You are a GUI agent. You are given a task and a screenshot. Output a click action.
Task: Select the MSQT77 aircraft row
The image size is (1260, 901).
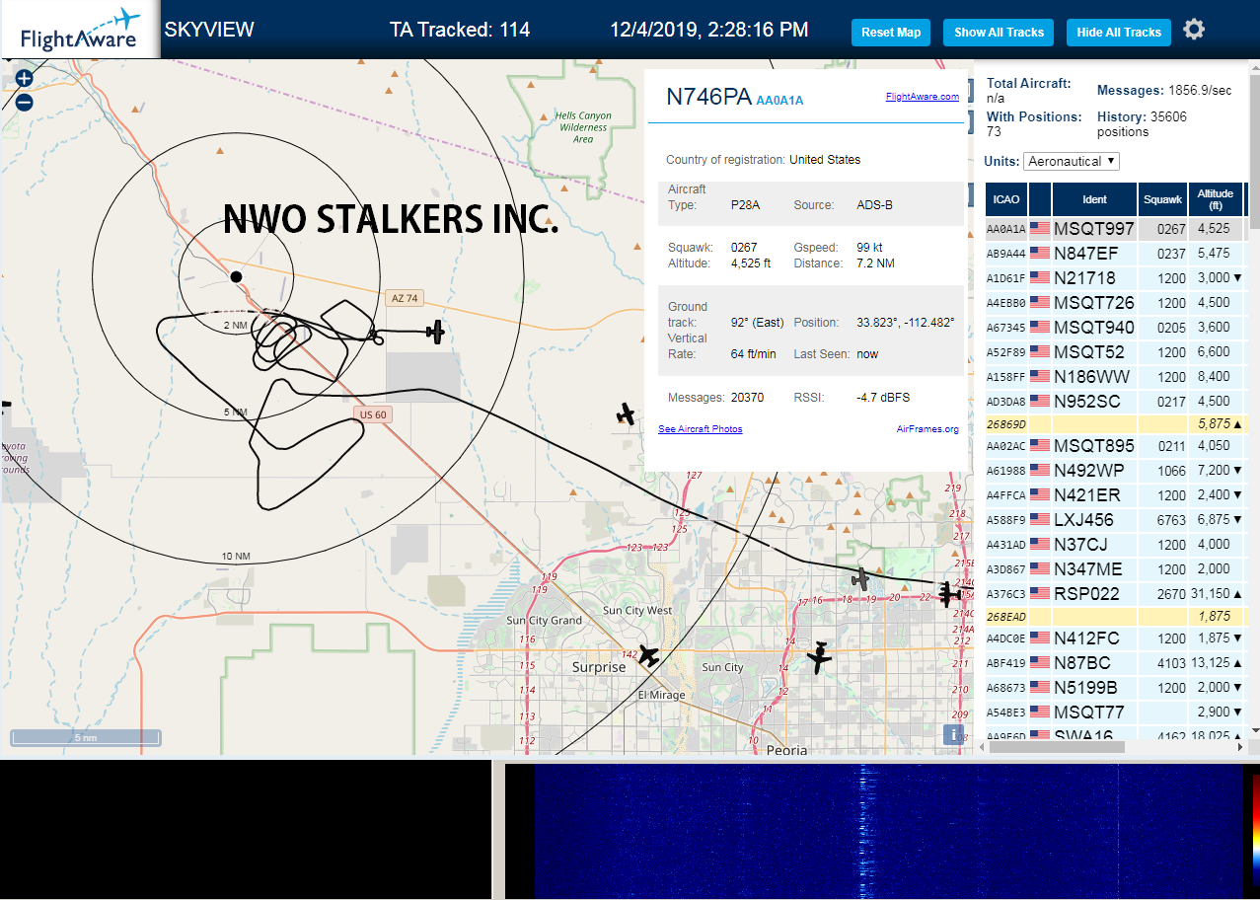click(x=1115, y=713)
